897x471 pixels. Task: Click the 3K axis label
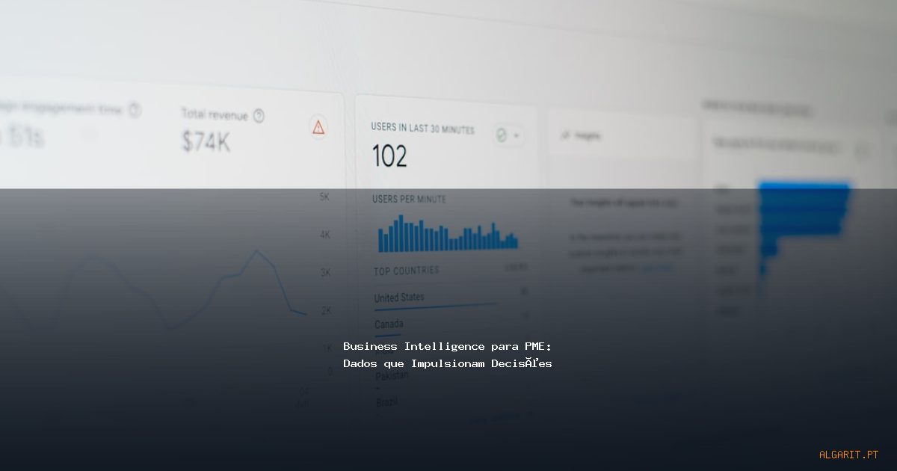point(326,272)
